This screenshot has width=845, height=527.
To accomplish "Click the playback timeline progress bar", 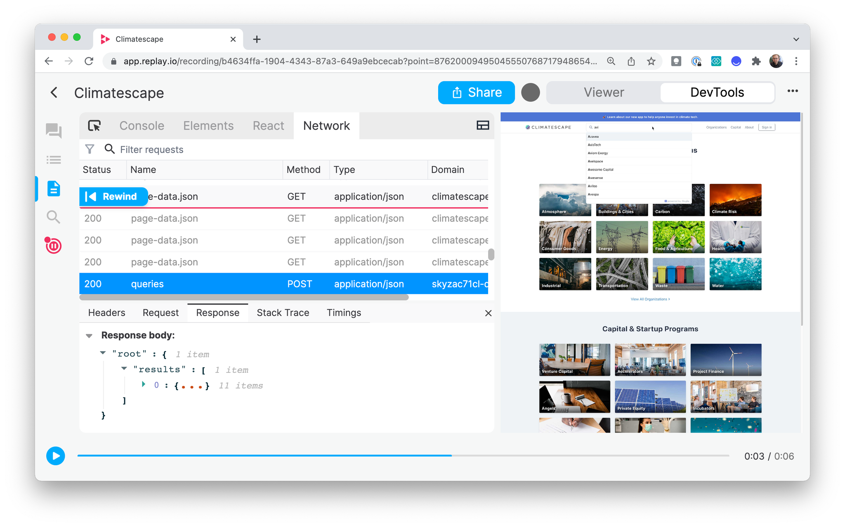I will click(x=404, y=456).
